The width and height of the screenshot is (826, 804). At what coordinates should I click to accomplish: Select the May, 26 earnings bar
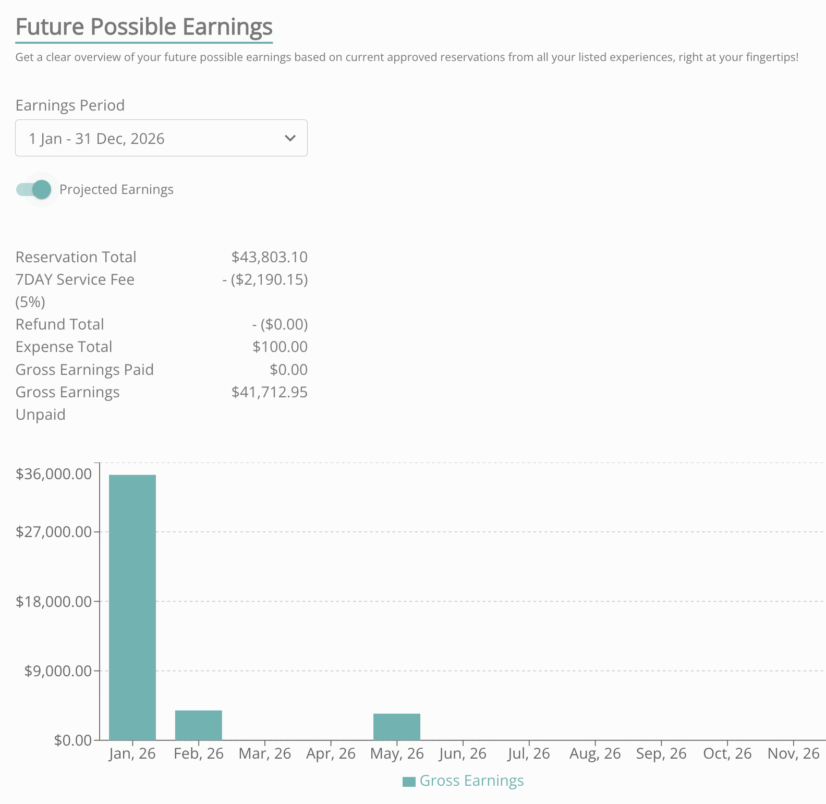pos(397,726)
